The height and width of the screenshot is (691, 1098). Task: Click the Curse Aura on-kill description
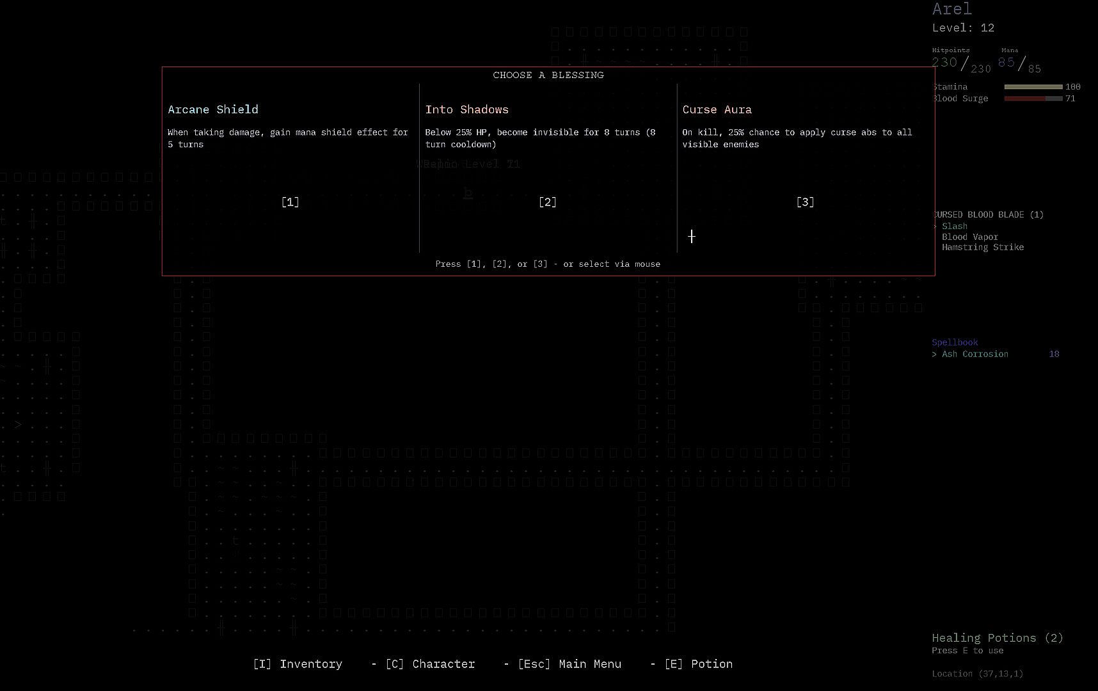pyautogui.click(x=797, y=138)
